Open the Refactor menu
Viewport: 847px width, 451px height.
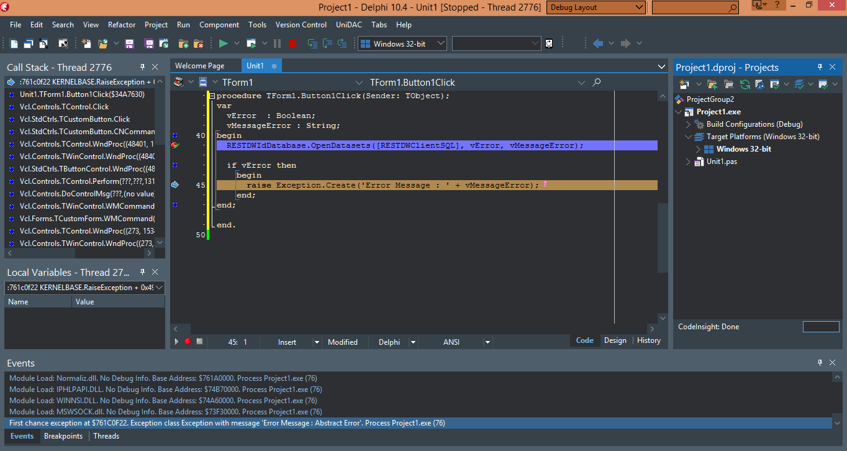click(x=122, y=25)
